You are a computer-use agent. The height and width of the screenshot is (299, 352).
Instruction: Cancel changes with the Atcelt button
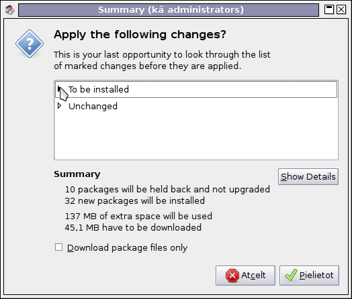pyautogui.click(x=245, y=276)
